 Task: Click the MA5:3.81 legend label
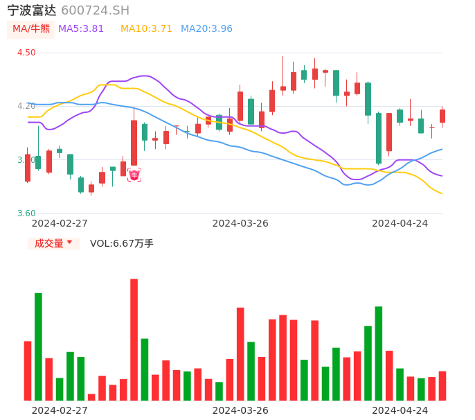[81, 29]
